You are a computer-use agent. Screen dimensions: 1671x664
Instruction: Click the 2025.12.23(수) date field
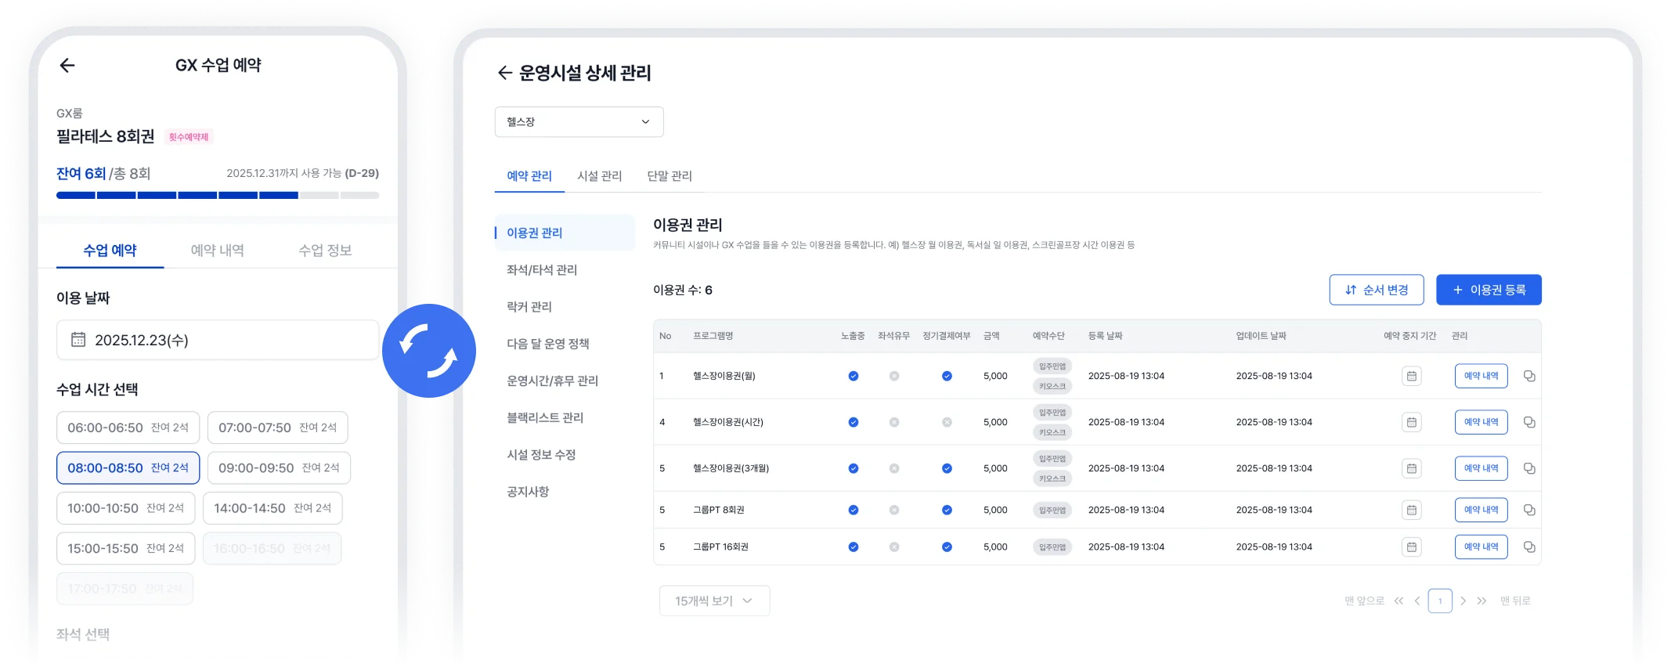[x=218, y=340]
